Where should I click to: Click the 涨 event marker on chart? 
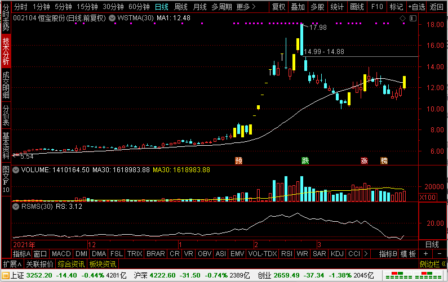364,160
